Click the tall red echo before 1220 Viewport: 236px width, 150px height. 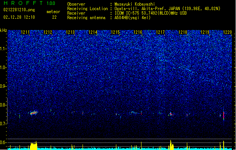[224, 115]
